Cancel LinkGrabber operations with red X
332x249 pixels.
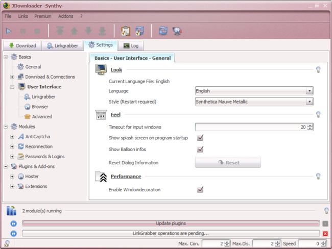click(x=325, y=234)
